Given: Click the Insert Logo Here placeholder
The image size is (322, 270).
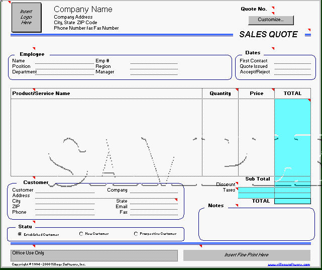Looking at the screenshot, I should click(26, 17).
